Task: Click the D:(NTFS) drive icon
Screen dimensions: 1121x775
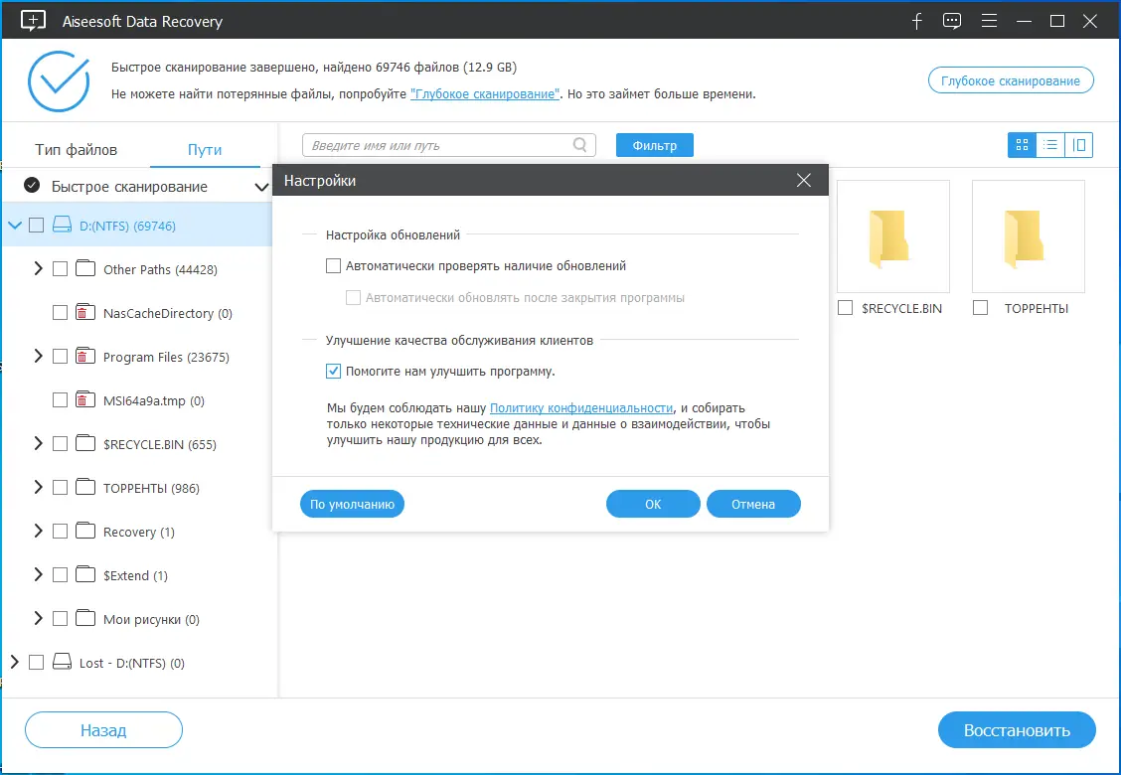Action: point(63,226)
